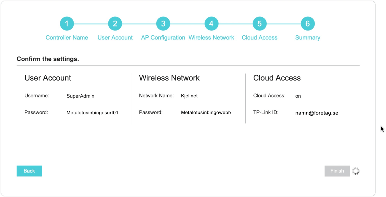Viewport: 386px width, 197px height.
Task: Click the Cloud Access 'on' status value
Action: [x=298, y=96]
